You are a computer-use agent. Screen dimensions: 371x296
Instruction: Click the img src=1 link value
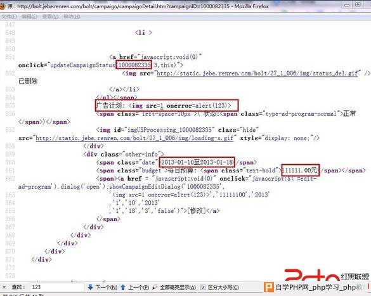162,106
